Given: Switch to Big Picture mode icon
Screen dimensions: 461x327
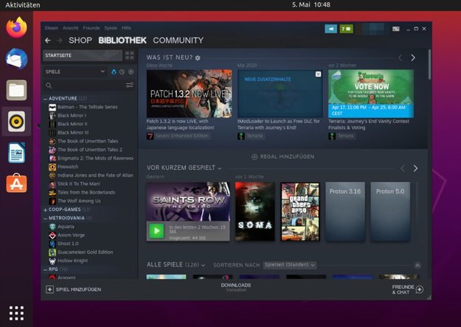Looking at the screenshot, I should tap(396, 29).
